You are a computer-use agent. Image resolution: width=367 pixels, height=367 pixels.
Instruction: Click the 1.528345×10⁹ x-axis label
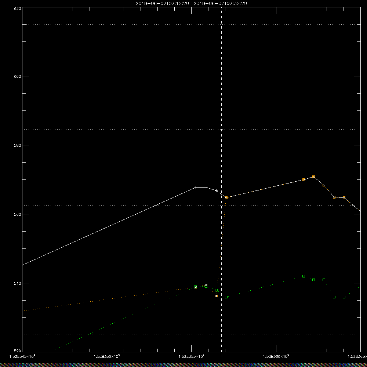point(22,356)
